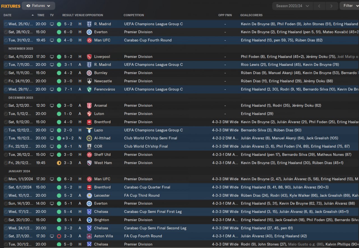Click the scorers Erling Haaland (27, 45, pen 61)

click(267, 228)
